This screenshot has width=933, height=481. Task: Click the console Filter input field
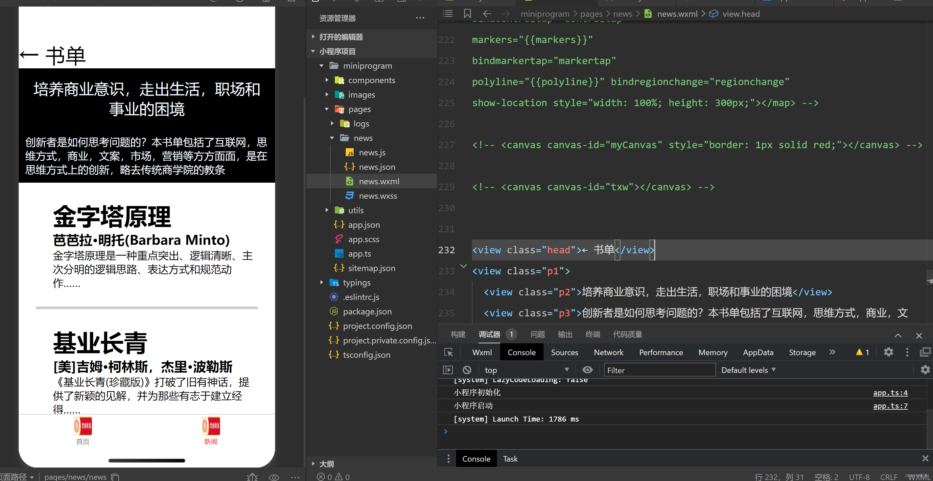click(659, 370)
